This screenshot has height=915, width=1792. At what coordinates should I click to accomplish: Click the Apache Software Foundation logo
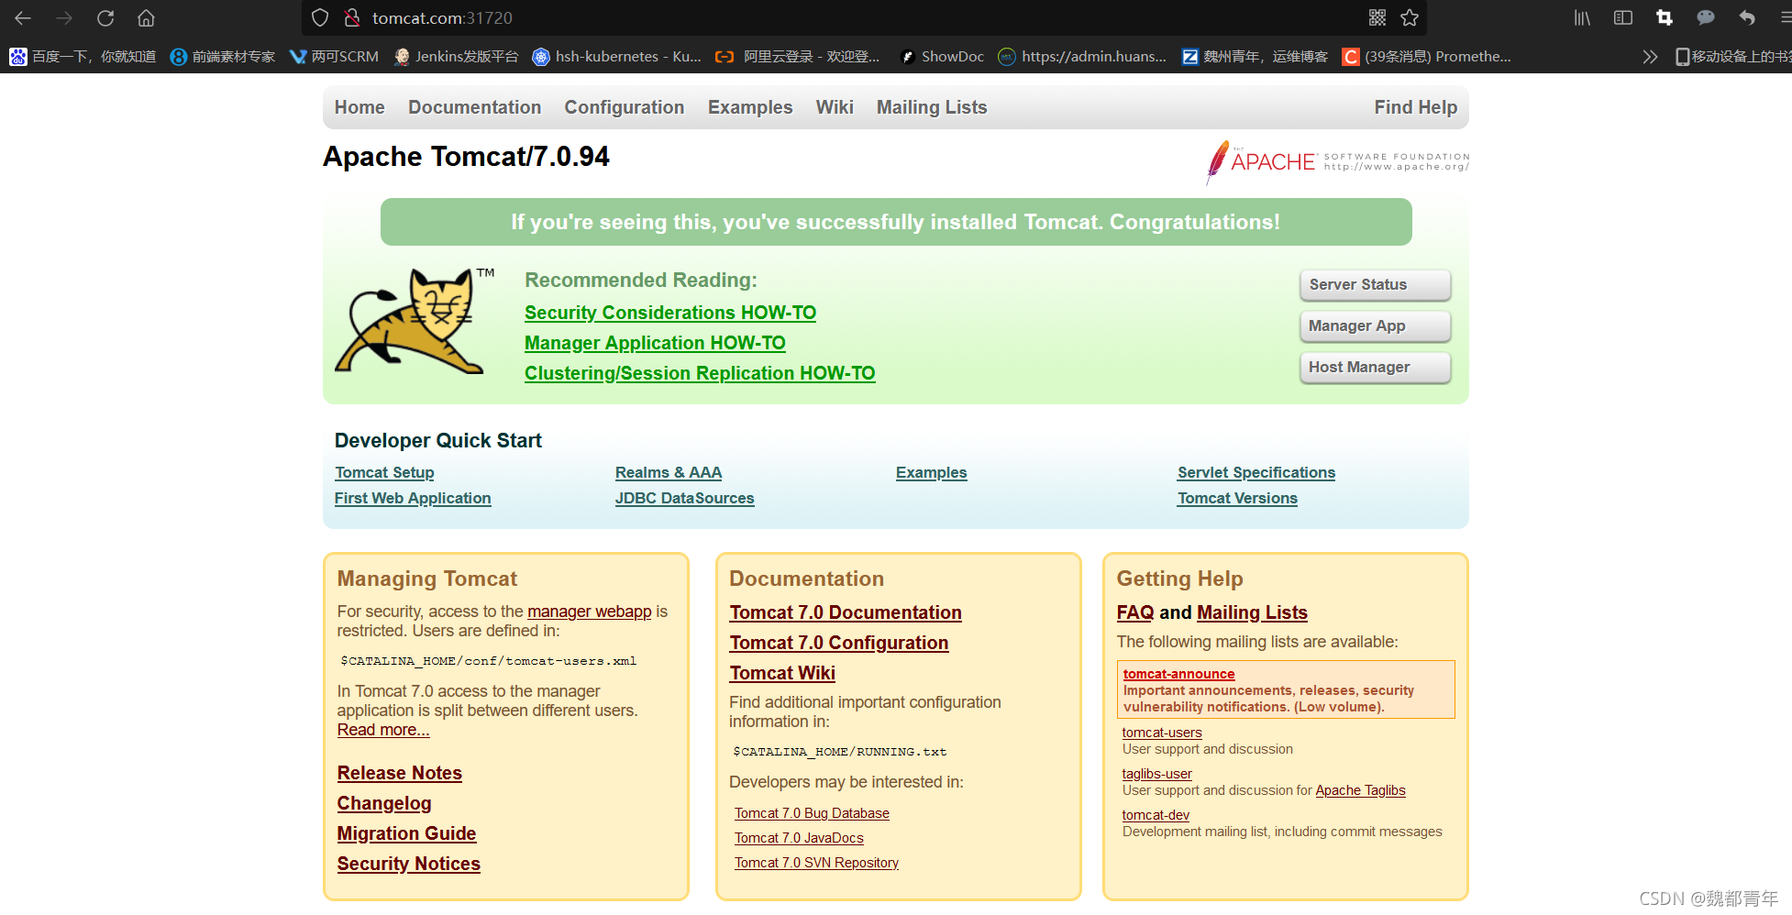pos(1337,162)
